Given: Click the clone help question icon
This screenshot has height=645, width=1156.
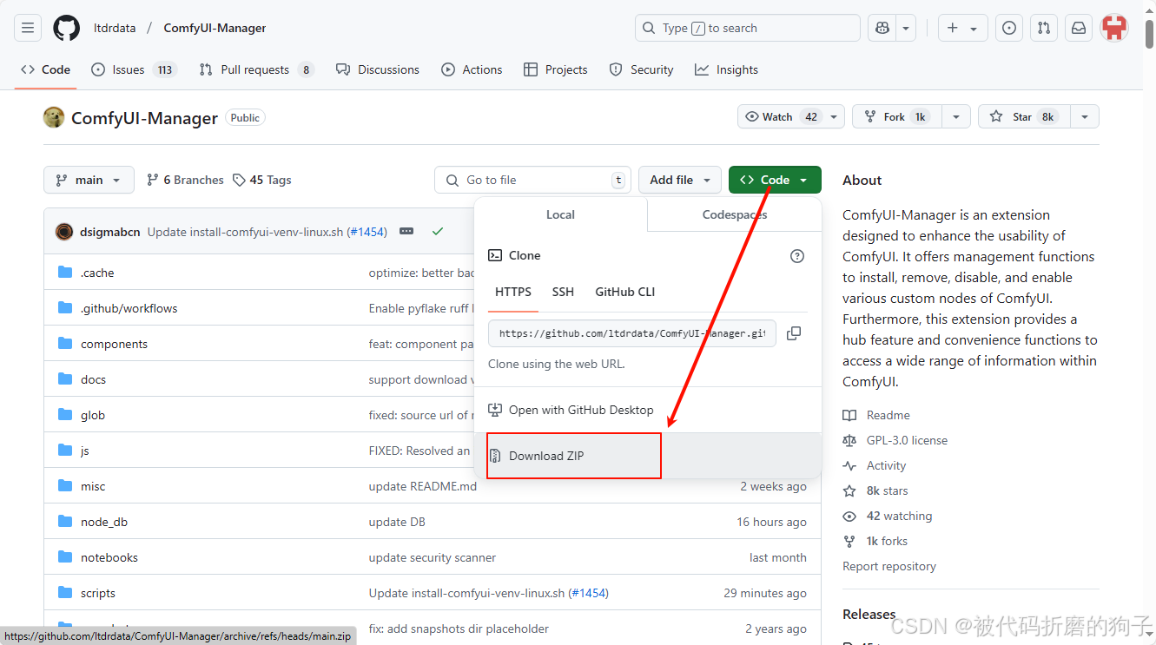Looking at the screenshot, I should tap(797, 256).
